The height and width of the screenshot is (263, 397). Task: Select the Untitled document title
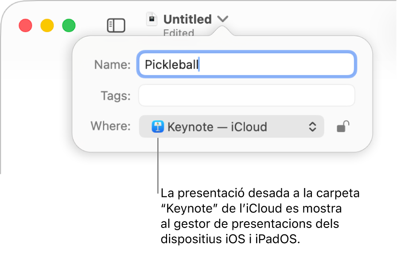[187, 19]
